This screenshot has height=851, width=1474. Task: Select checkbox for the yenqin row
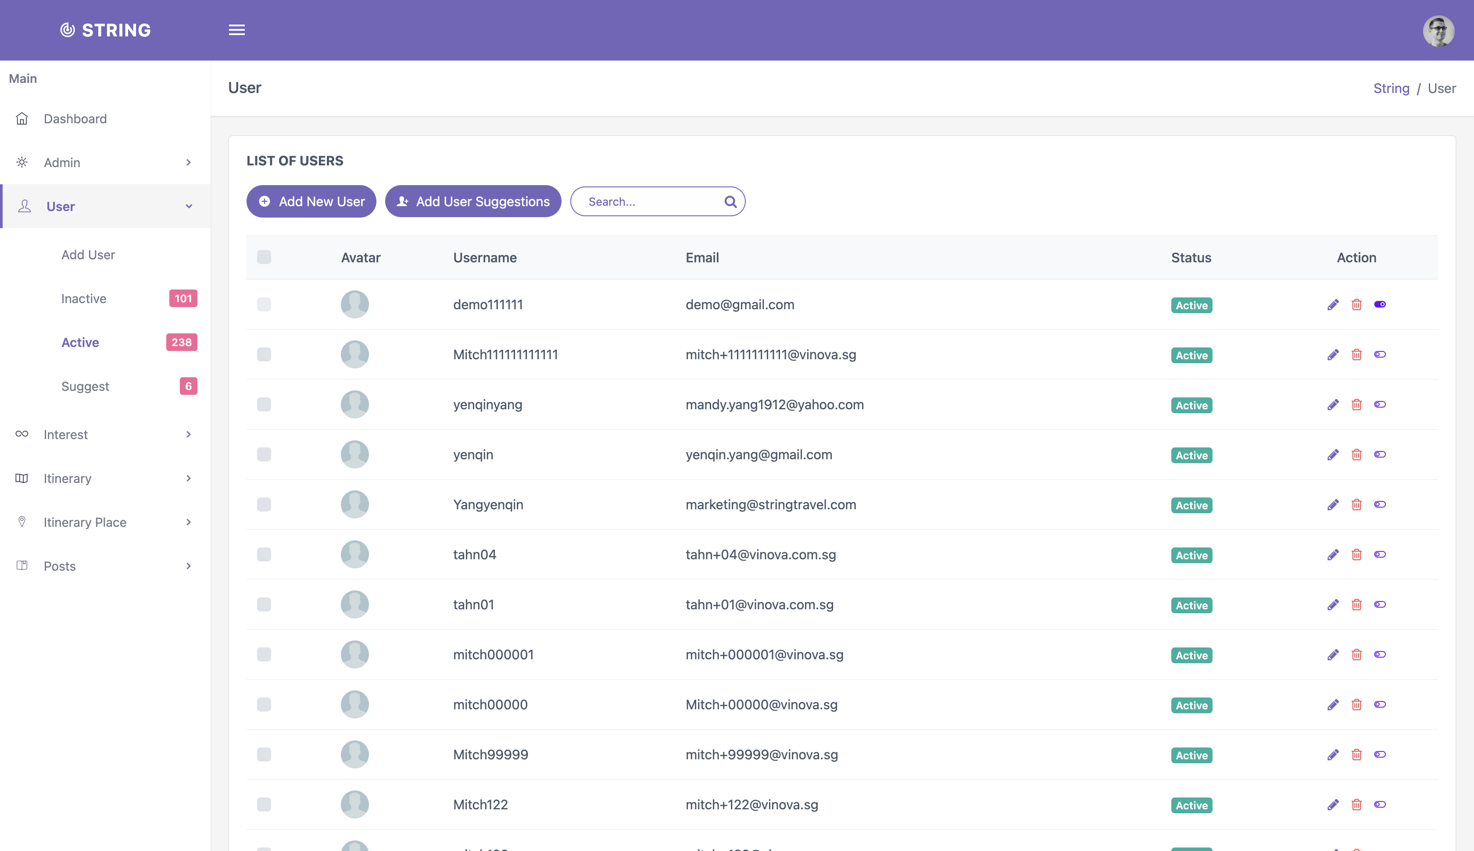coord(264,455)
